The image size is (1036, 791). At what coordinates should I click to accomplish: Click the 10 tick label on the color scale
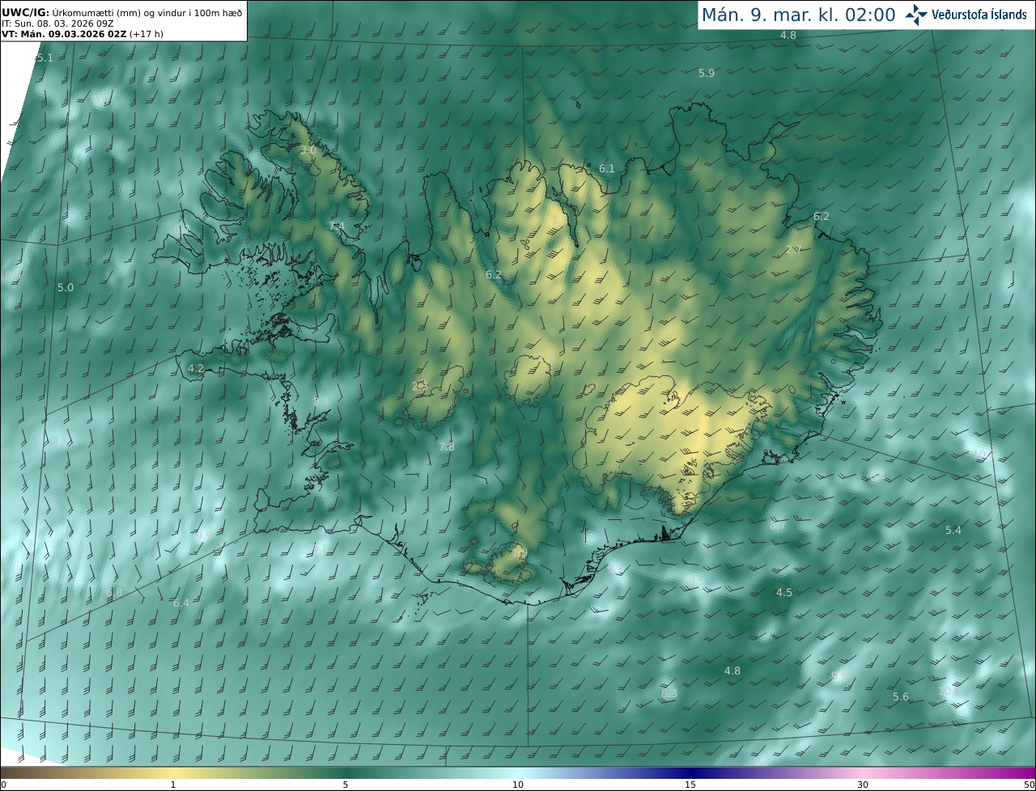tap(518, 785)
